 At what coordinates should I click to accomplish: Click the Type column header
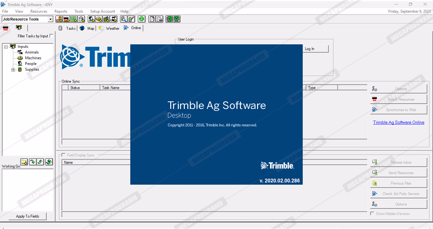[x=322, y=88]
